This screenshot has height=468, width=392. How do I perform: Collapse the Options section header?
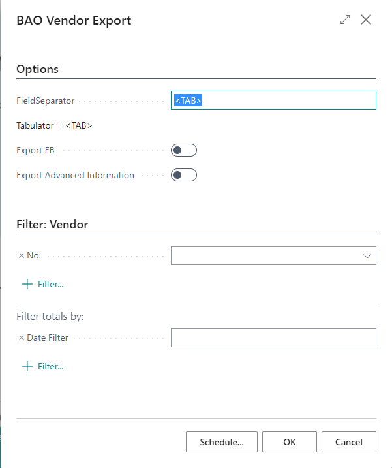point(38,69)
